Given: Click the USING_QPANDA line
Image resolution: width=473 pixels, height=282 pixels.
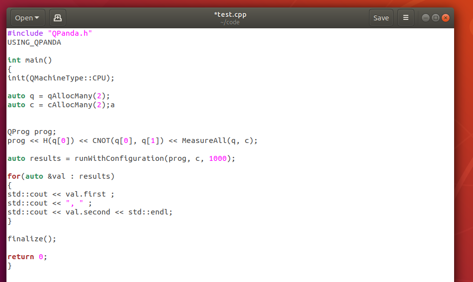Looking at the screenshot, I should [x=34, y=42].
